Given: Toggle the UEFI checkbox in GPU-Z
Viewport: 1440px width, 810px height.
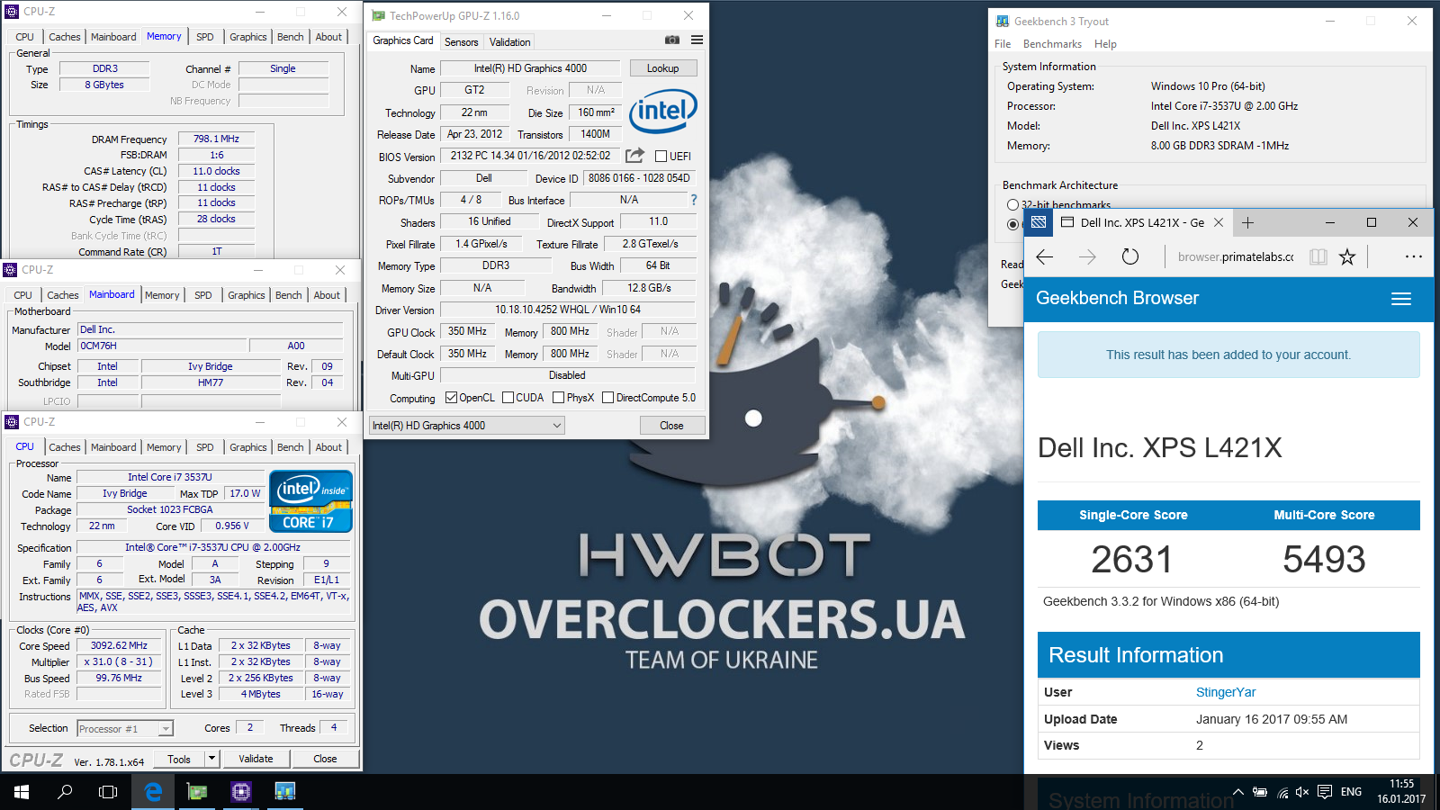Looking at the screenshot, I should point(661,156).
